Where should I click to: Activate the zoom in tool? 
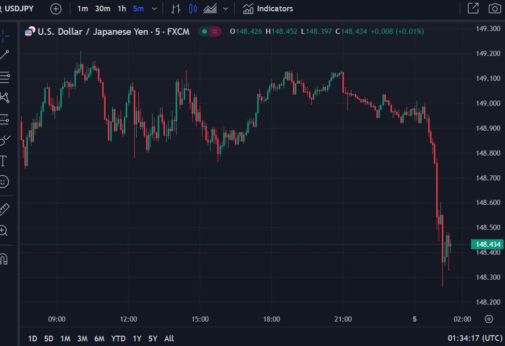click(4, 231)
